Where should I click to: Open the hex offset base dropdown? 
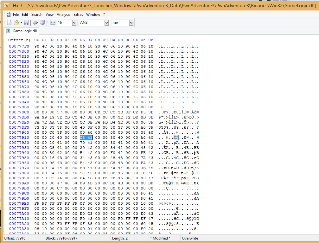(131, 22)
